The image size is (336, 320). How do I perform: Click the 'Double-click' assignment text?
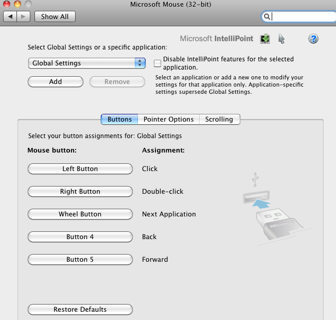[163, 192]
